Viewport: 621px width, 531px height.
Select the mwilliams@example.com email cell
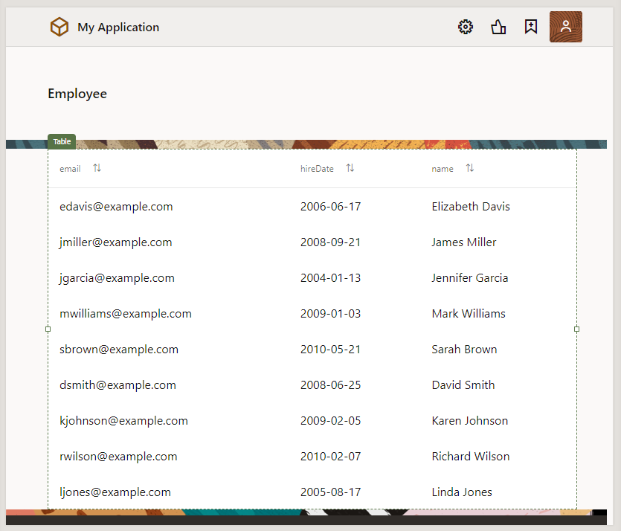click(126, 314)
